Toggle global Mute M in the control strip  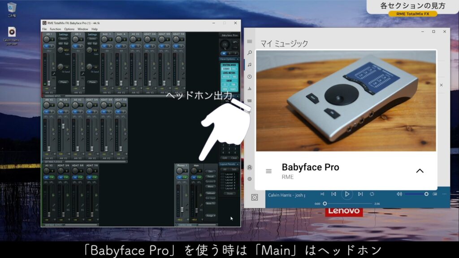coord(224,54)
